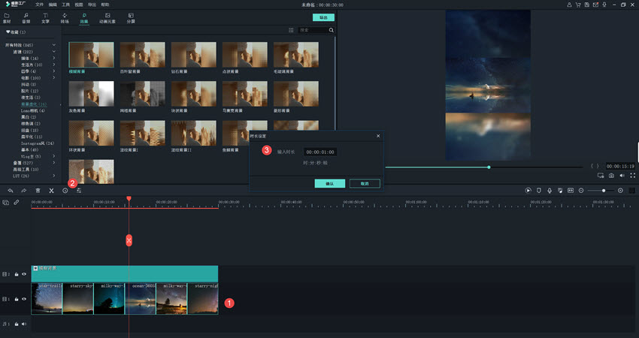The width and height of the screenshot is (639, 338).
Task: Open the 文件 menu
Action: pos(39,5)
